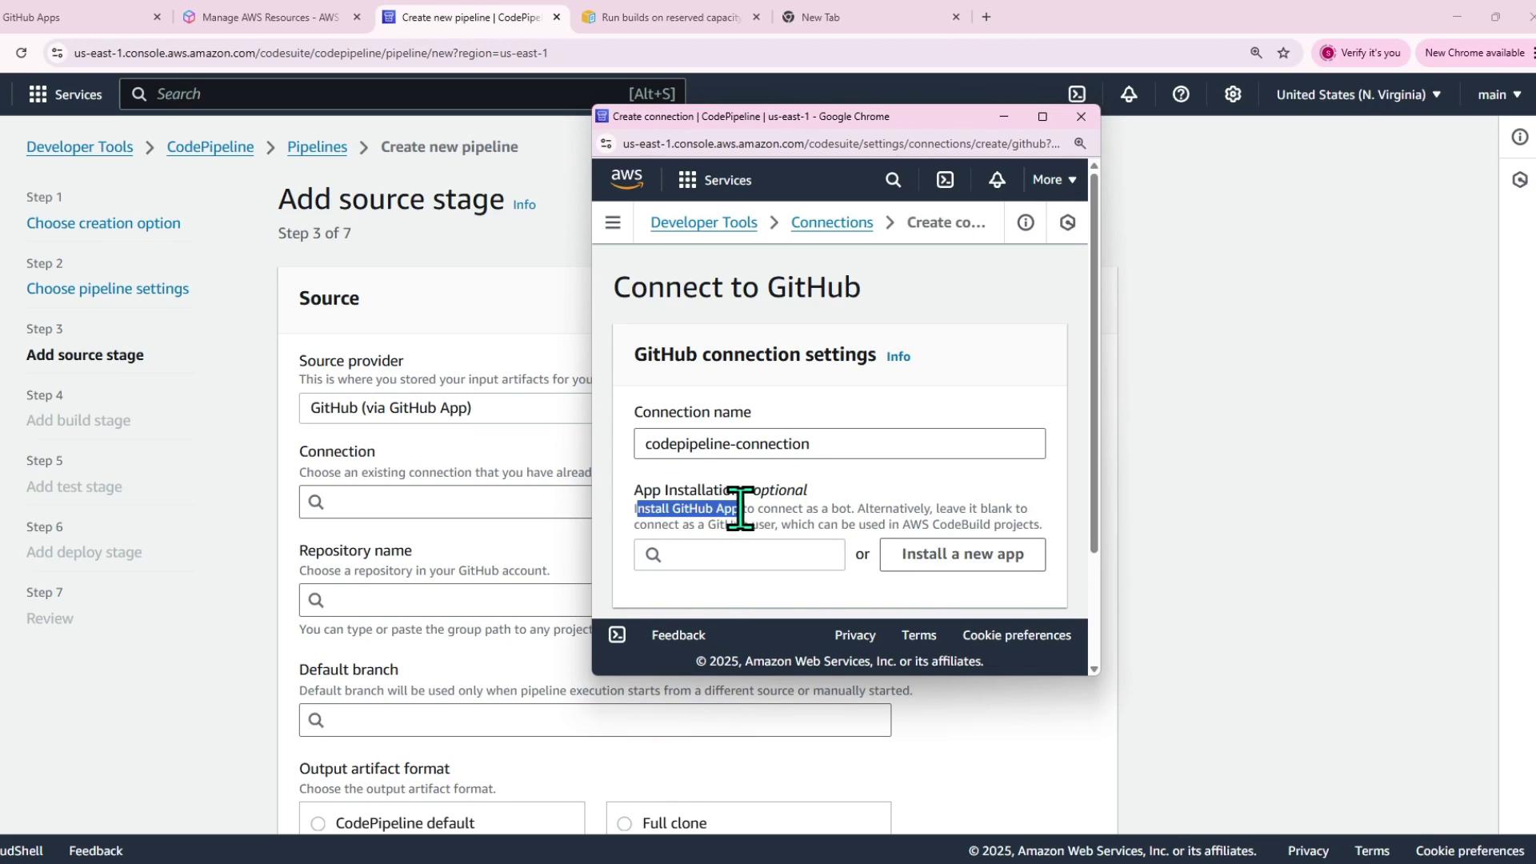
Task: Switch to Manage AWS Resources browser tab
Action: [270, 17]
